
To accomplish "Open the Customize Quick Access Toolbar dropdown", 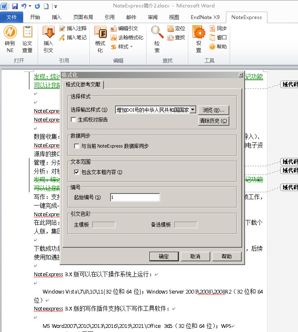I will point(55,7).
